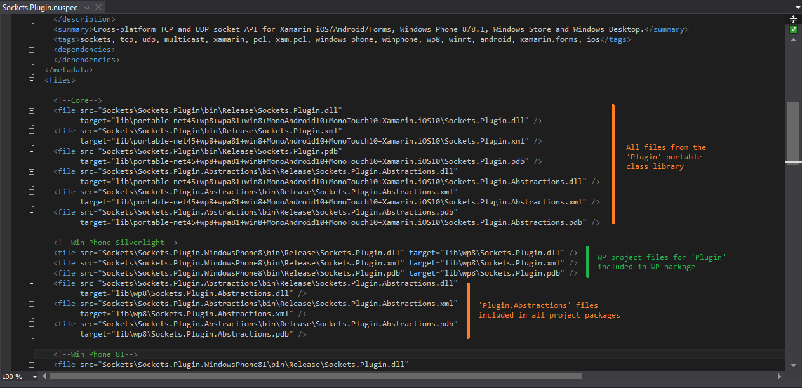
Task: Click the green checkmark status indicator
Action: pyautogui.click(x=793, y=30)
